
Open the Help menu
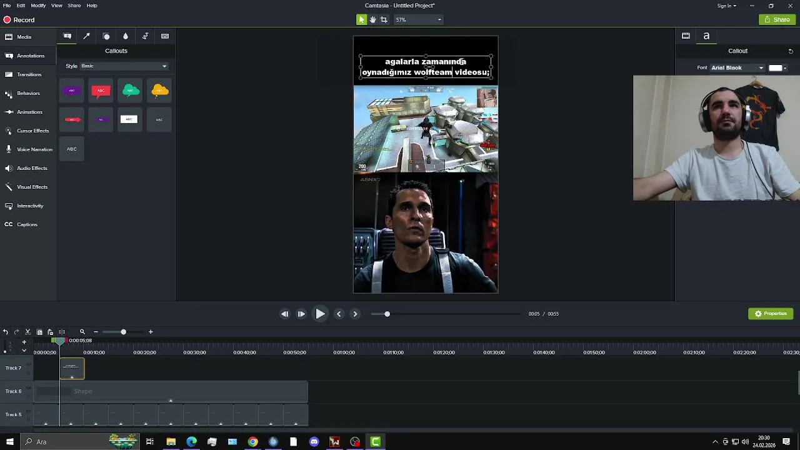pyautogui.click(x=92, y=6)
